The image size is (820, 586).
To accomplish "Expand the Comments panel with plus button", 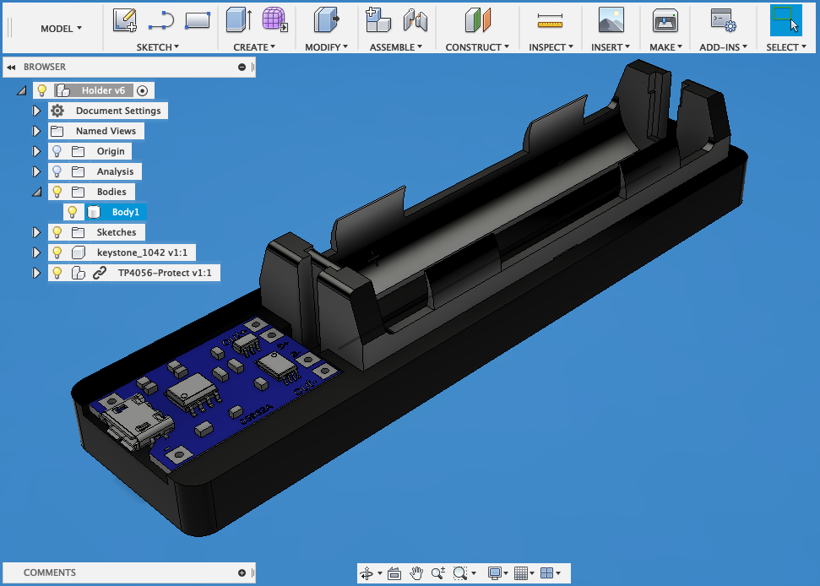I will coord(242,572).
